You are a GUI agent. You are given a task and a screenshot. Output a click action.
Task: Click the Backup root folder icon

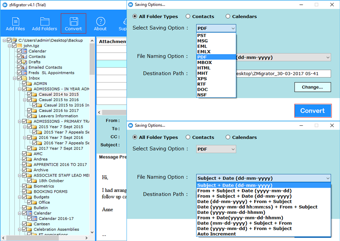point(14,40)
